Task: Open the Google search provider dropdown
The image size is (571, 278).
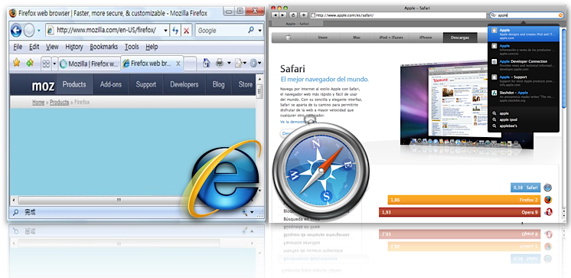Action: click(x=260, y=31)
